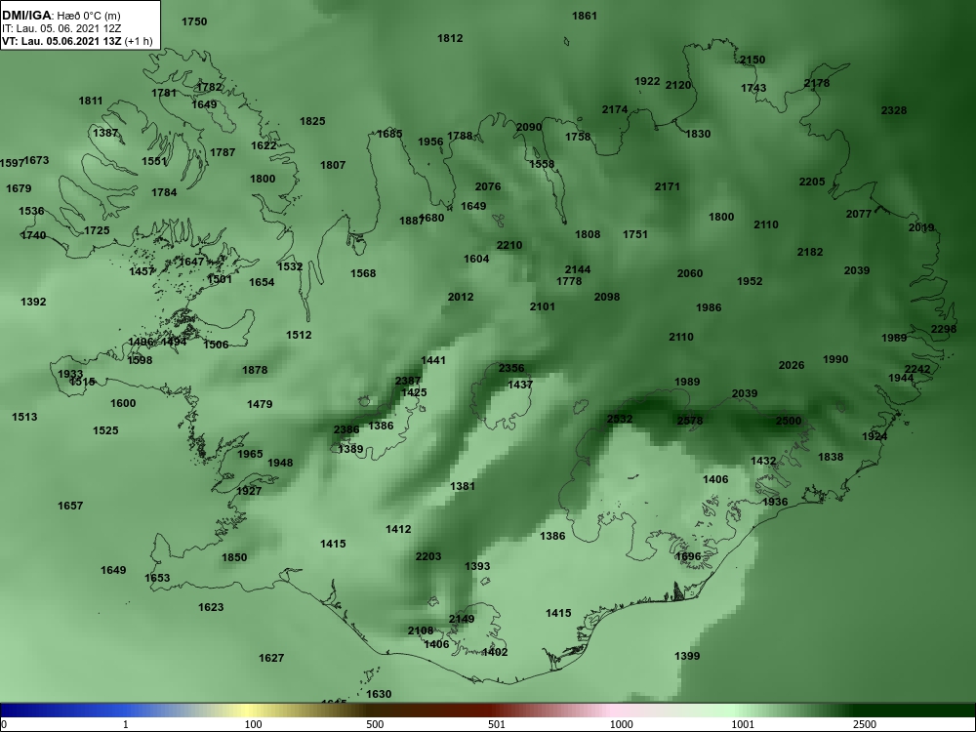Click the map title "DMI/IGA: Hæð 0°C (m)"
The width and height of the screenshot is (976, 732).
(61, 17)
